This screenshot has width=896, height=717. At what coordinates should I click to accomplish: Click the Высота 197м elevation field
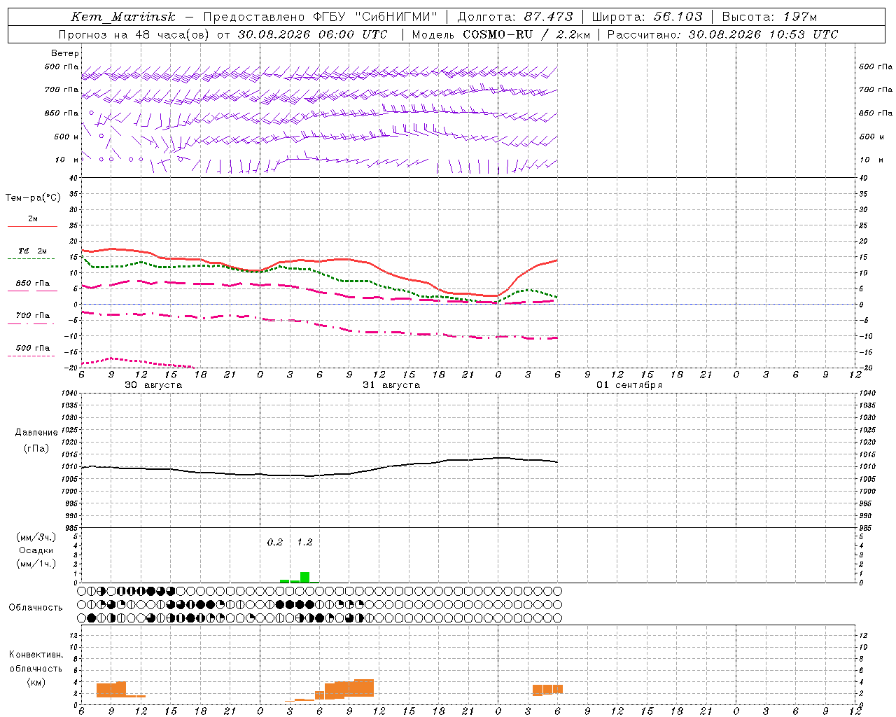[769, 17]
